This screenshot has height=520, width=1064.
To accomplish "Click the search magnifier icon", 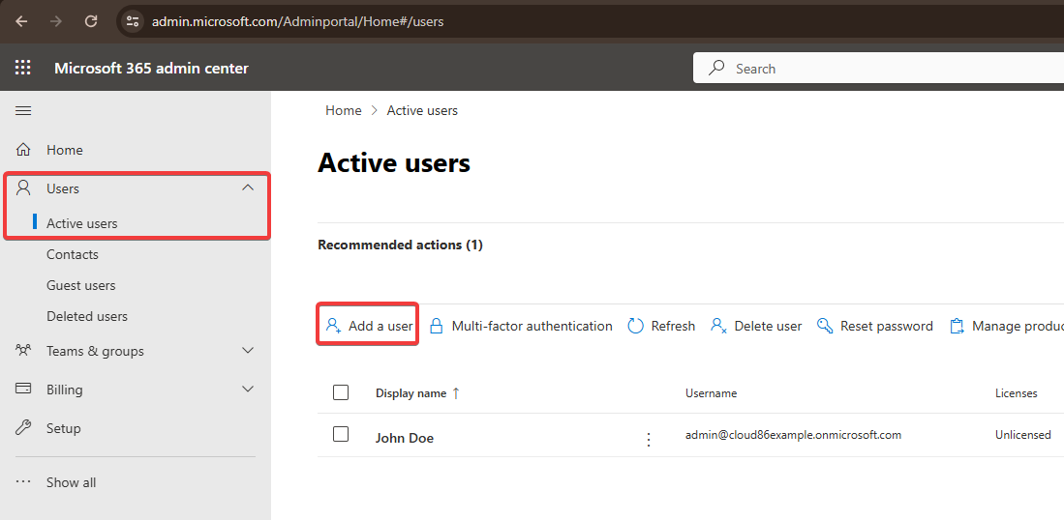I will pyautogui.click(x=715, y=69).
